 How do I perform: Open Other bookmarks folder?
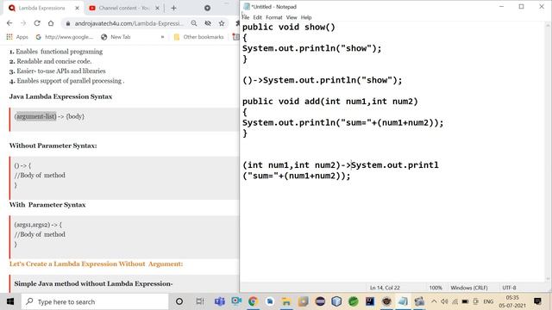(199, 37)
